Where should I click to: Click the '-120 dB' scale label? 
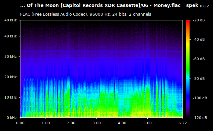click(x=200, y=118)
